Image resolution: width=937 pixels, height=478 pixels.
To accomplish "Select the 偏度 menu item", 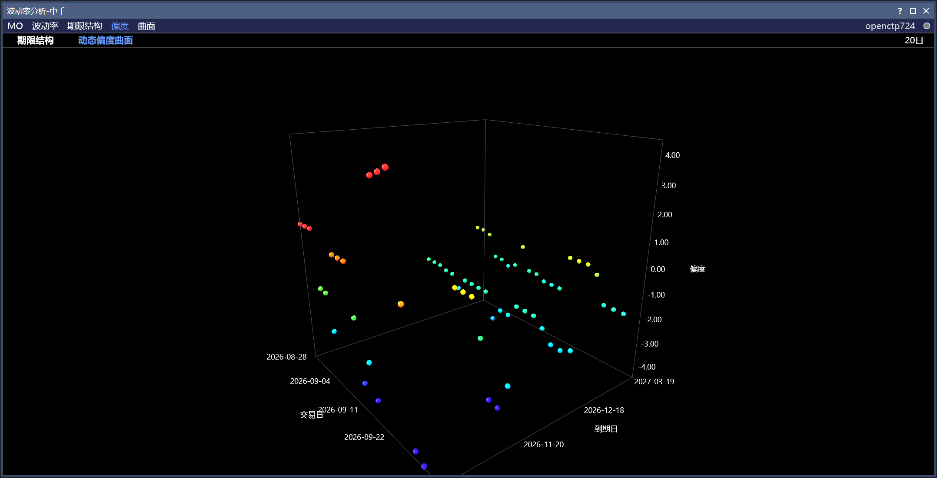I will [120, 26].
